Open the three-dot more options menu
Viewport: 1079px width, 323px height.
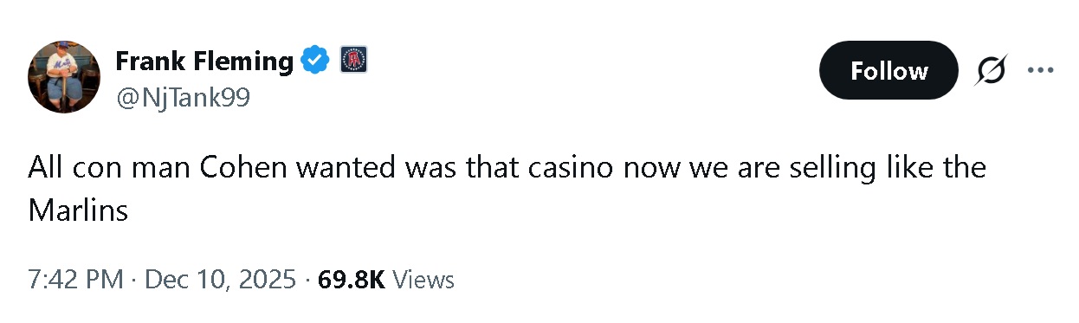point(1040,70)
